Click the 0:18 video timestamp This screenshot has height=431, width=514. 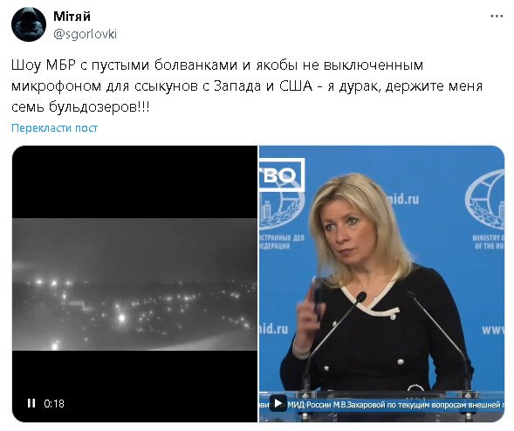point(54,403)
